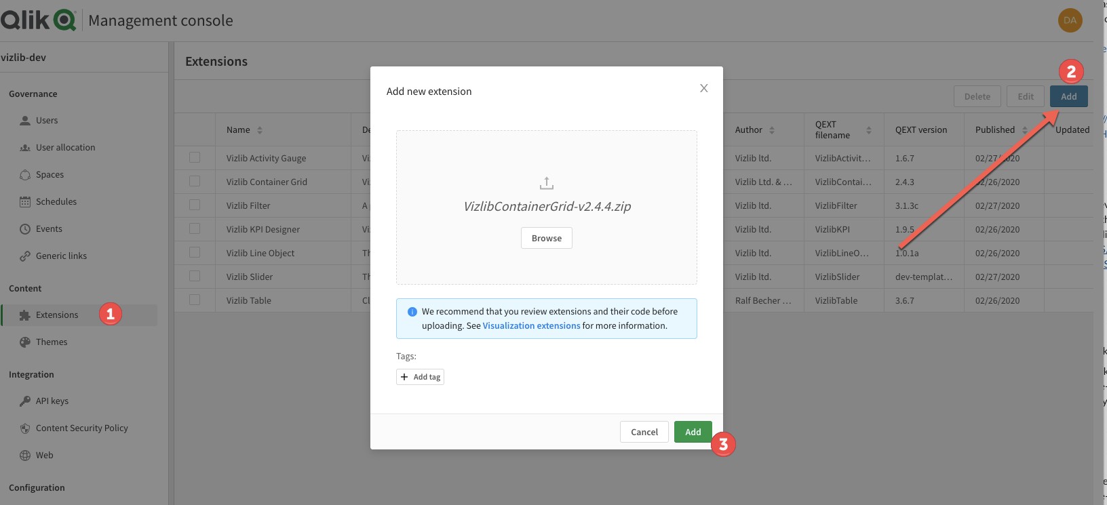1107x505 pixels.
Task: Click the Generic links chain icon
Action: tap(25, 256)
